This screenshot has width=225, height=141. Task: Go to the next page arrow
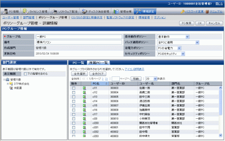pos(103,79)
